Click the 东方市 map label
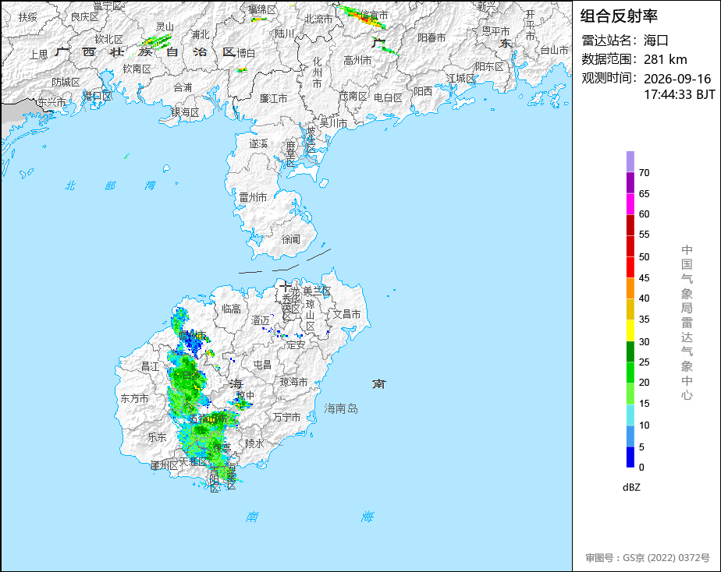721x572 pixels. (135, 398)
